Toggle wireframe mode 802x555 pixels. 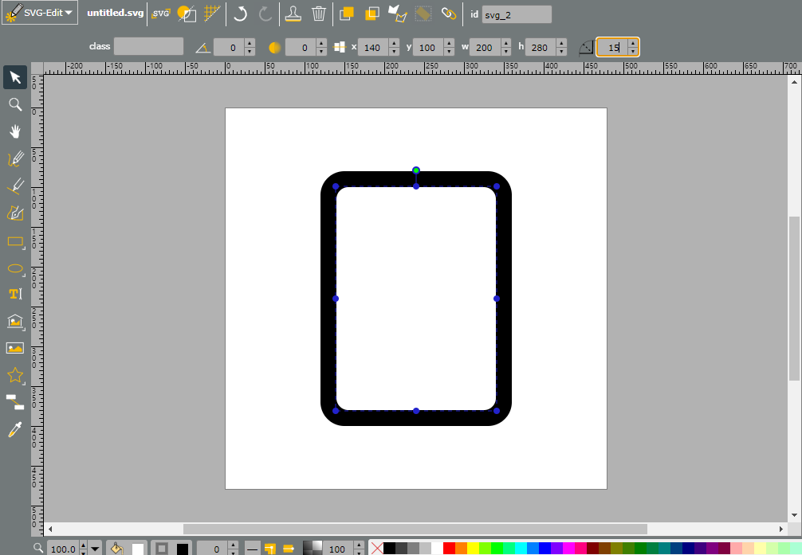click(187, 14)
